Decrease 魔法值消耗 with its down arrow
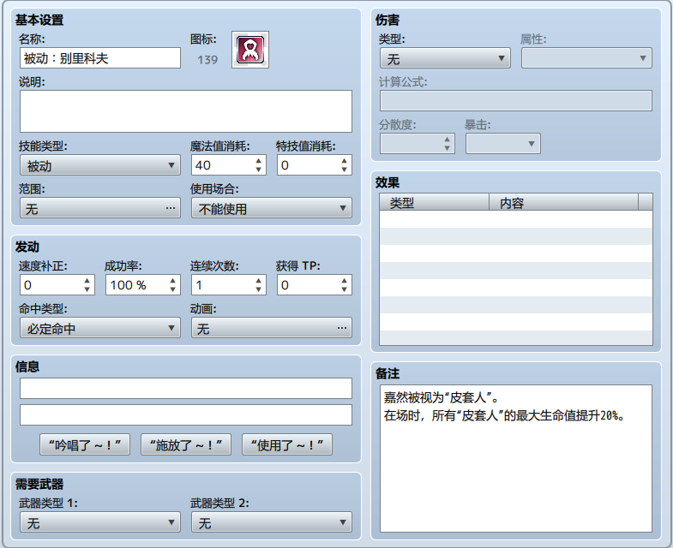The height and width of the screenshot is (548, 673). click(258, 170)
